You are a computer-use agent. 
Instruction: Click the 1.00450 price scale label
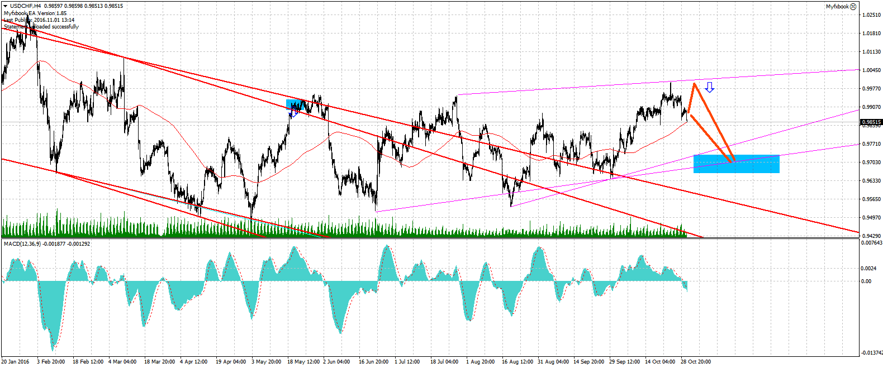(x=872, y=70)
